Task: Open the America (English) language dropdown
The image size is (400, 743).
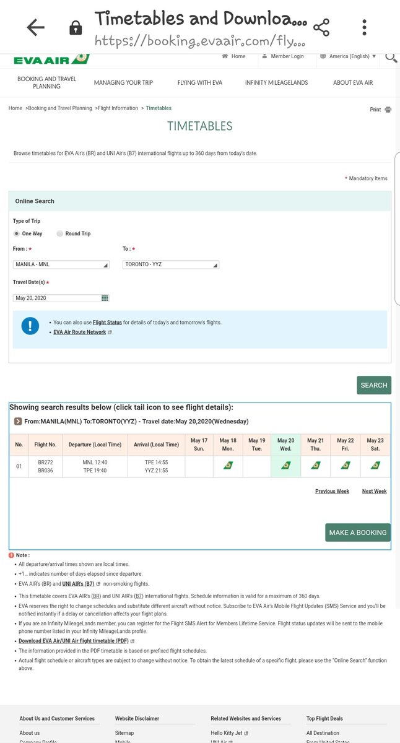Action: pyautogui.click(x=348, y=56)
